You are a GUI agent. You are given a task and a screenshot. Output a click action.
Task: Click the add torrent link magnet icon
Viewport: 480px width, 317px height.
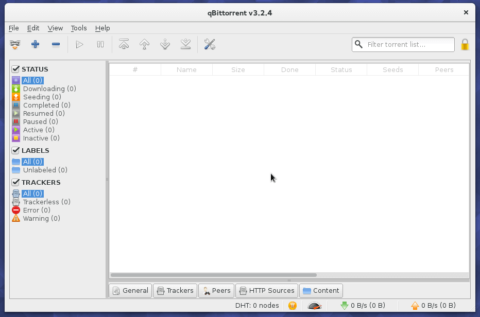pos(15,45)
